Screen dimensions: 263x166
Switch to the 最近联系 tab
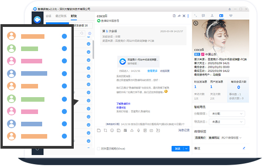pyautogui.click(x=61, y=16)
